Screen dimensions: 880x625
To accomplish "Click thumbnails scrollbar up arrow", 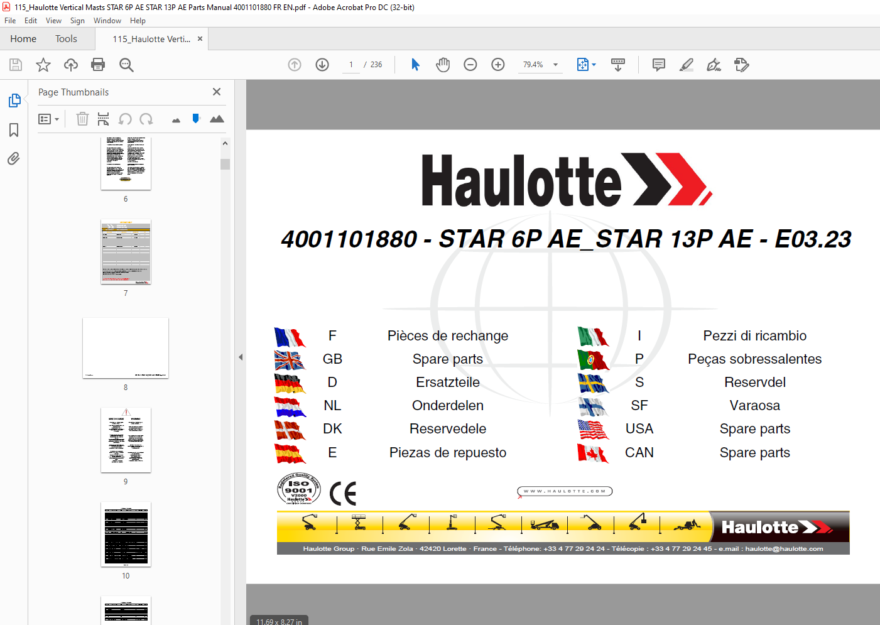I will [x=225, y=143].
